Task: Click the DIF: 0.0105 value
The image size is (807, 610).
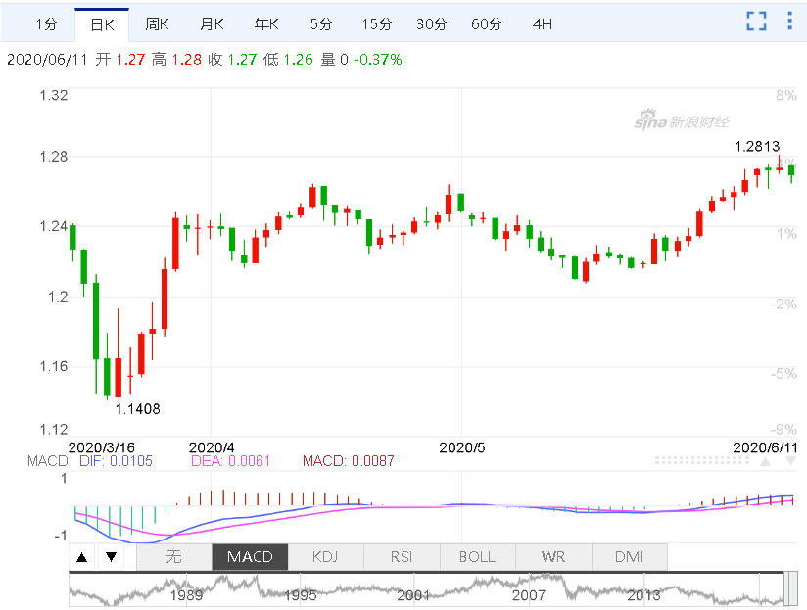Action: coord(116,461)
